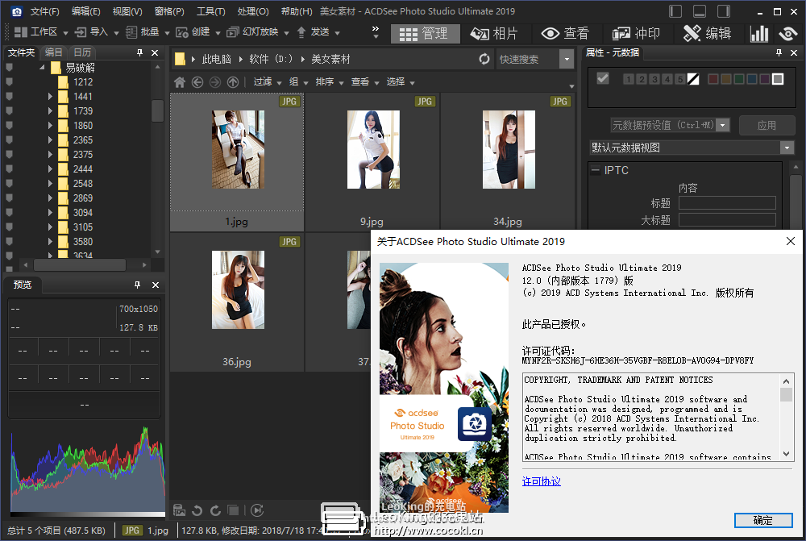Rotate right using the bottom toolbar icon
Screen dimensions: 806x541
(215, 510)
